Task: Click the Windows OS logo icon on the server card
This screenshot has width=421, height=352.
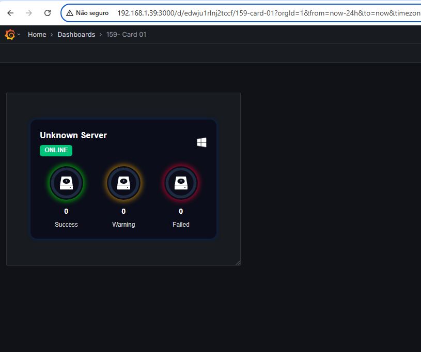Action: coord(201,142)
